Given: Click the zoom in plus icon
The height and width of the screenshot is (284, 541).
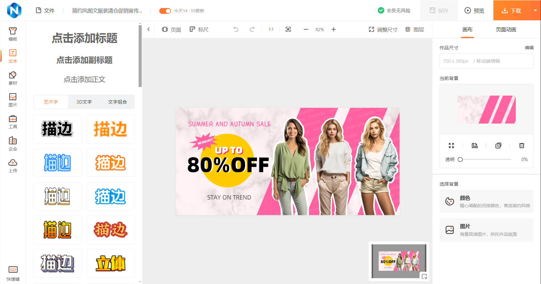Looking at the screenshot, I should coord(334,30).
